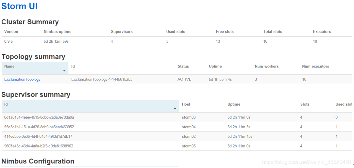Screen dimensions: 354x168
Task: Select host cell storm02
Action: click(x=189, y=136)
